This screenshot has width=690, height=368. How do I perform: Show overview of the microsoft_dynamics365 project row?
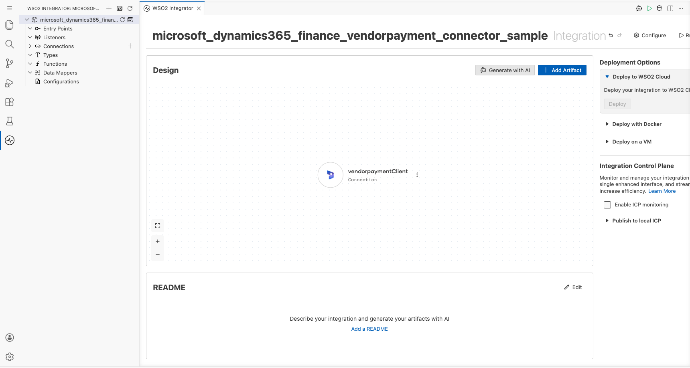coord(130,20)
